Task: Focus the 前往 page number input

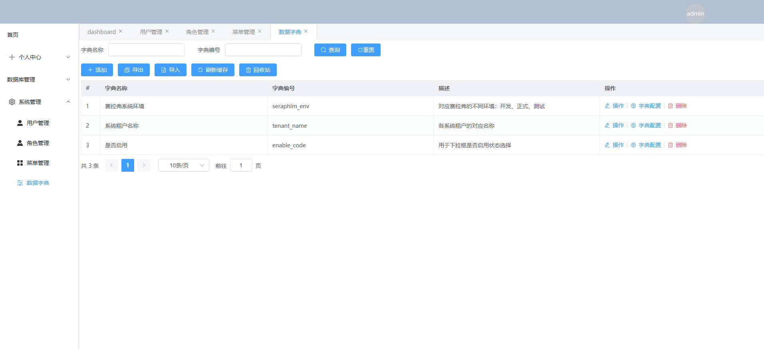Action: click(x=241, y=165)
